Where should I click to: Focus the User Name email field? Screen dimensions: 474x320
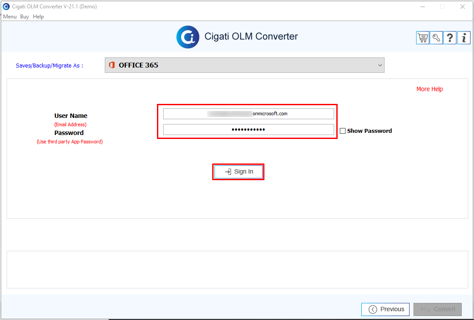pos(249,114)
